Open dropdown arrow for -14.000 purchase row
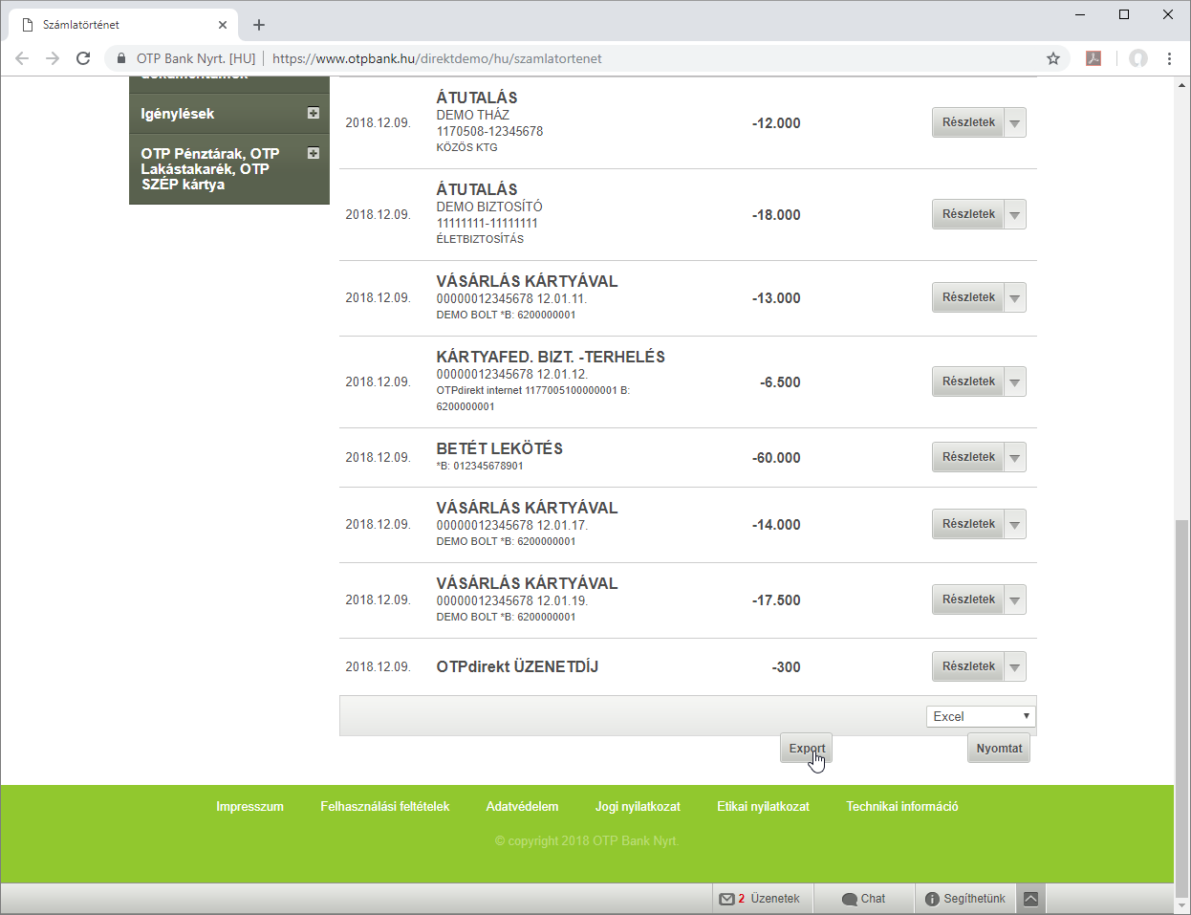 1015,524
